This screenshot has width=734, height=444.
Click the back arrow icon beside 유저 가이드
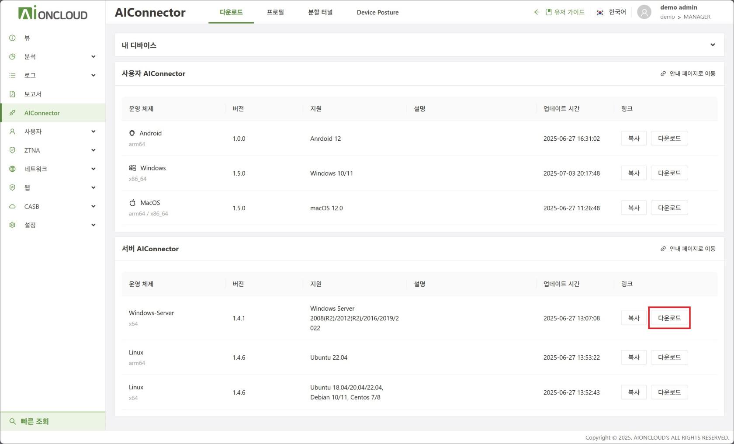pyautogui.click(x=537, y=12)
